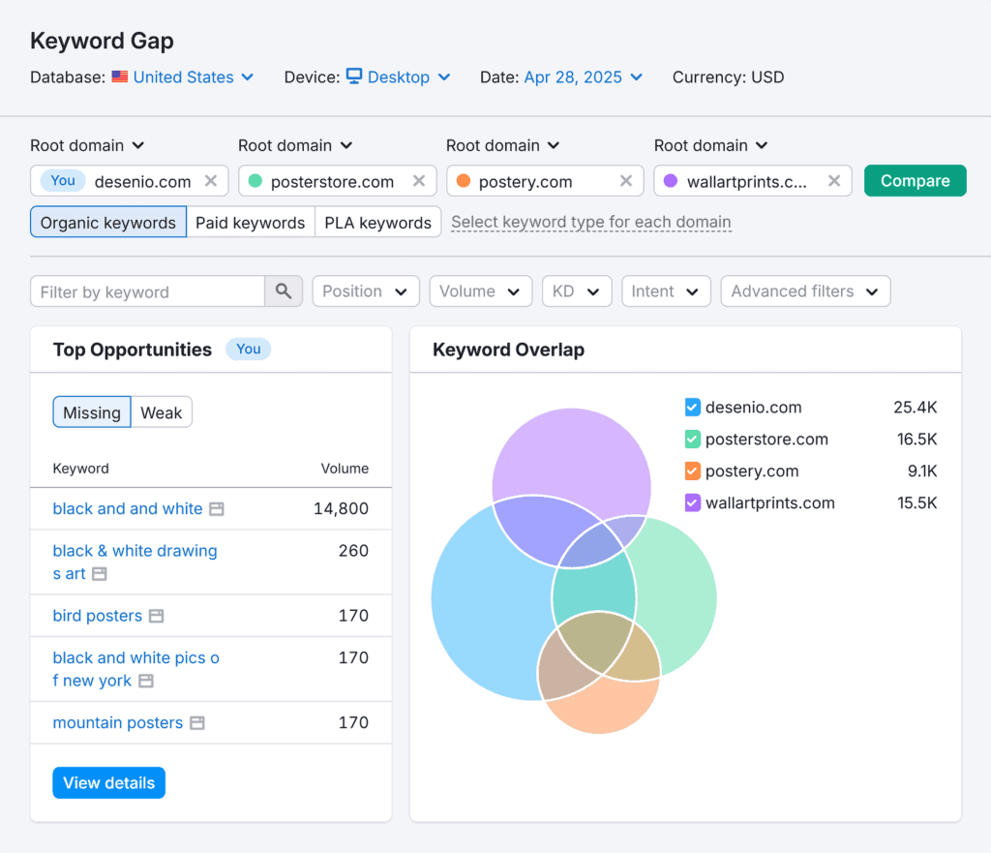Open the Advanced filters dropdown
Image resolution: width=991 pixels, height=853 pixels.
pyautogui.click(x=804, y=291)
